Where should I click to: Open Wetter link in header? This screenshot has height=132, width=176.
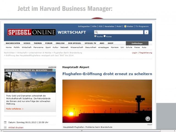click(x=130, y=26)
